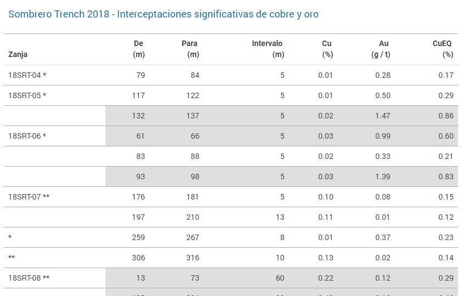The width and height of the screenshot is (470, 296).
Task: Select the CuEQ (%) column header
Action: 443,49
